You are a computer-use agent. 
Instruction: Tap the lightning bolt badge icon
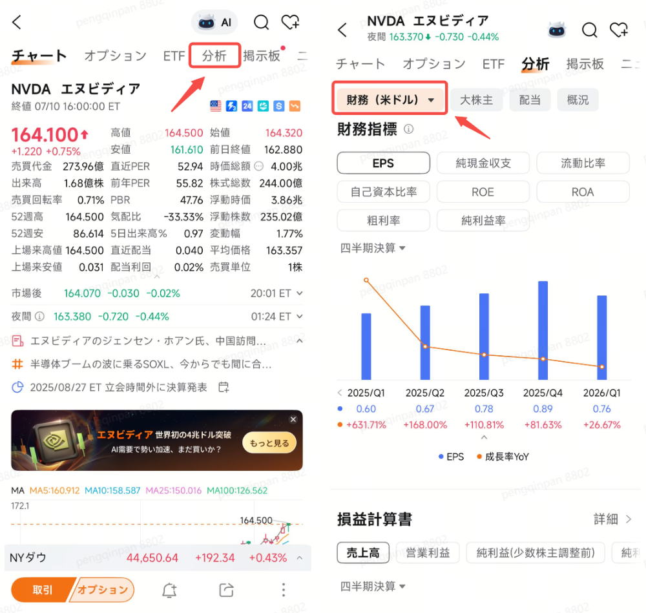pyautogui.click(x=231, y=107)
